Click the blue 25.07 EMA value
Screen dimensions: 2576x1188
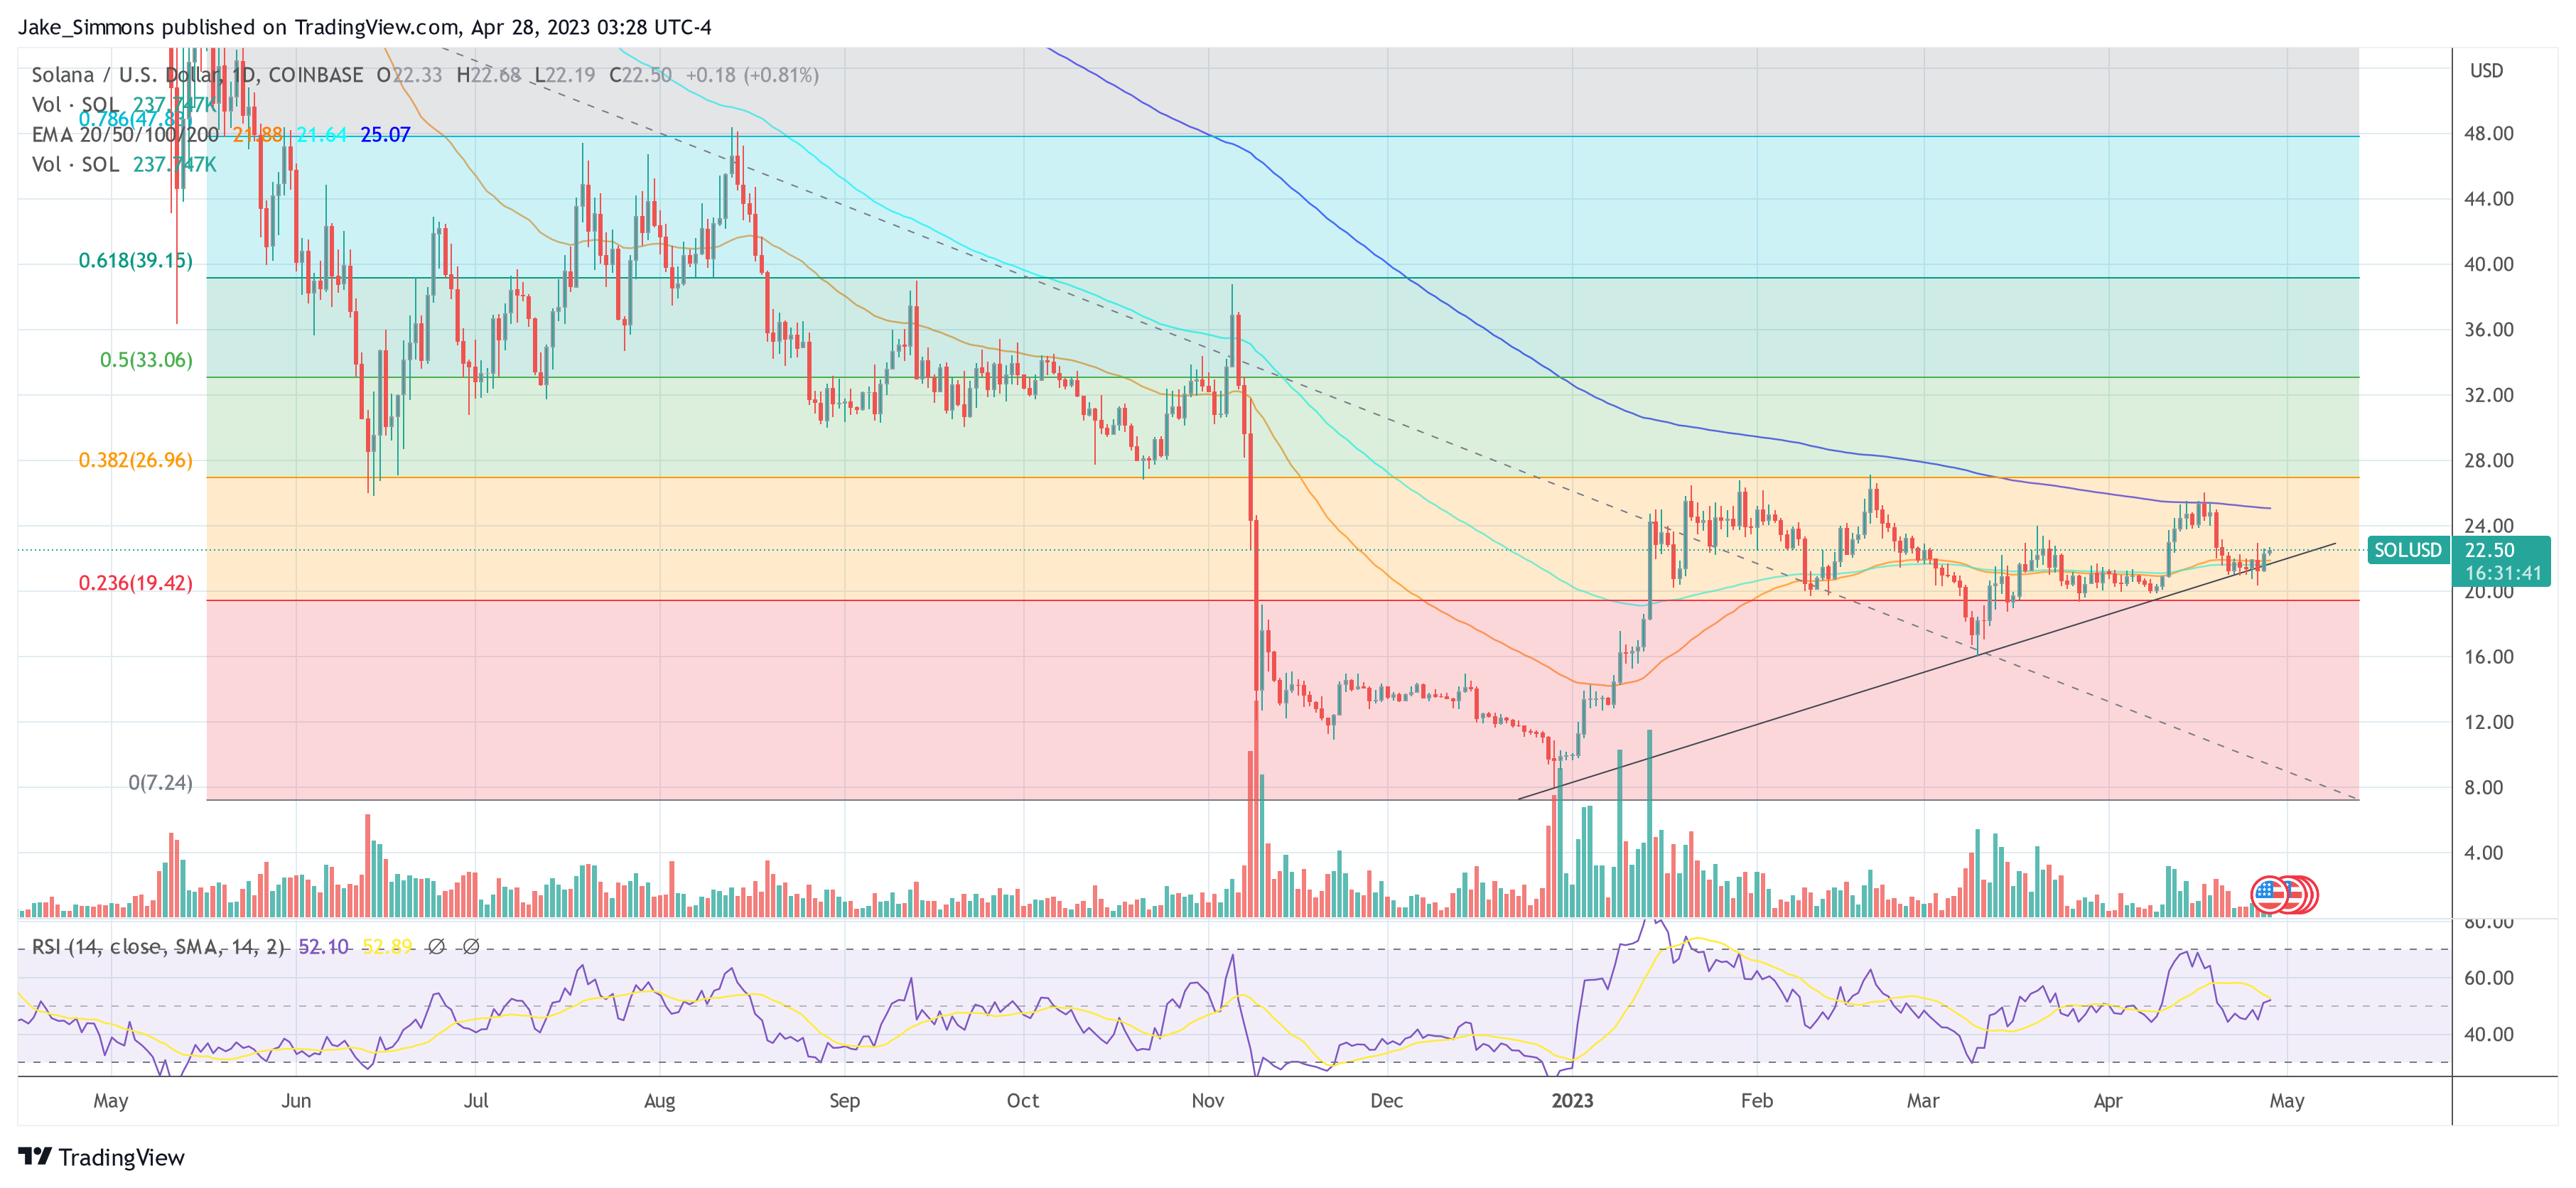click(x=385, y=134)
